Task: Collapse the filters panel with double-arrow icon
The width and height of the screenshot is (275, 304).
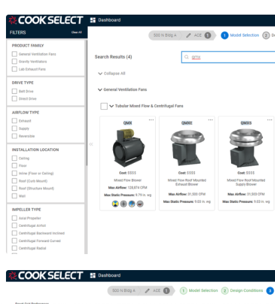Action: (x=91, y=144)
